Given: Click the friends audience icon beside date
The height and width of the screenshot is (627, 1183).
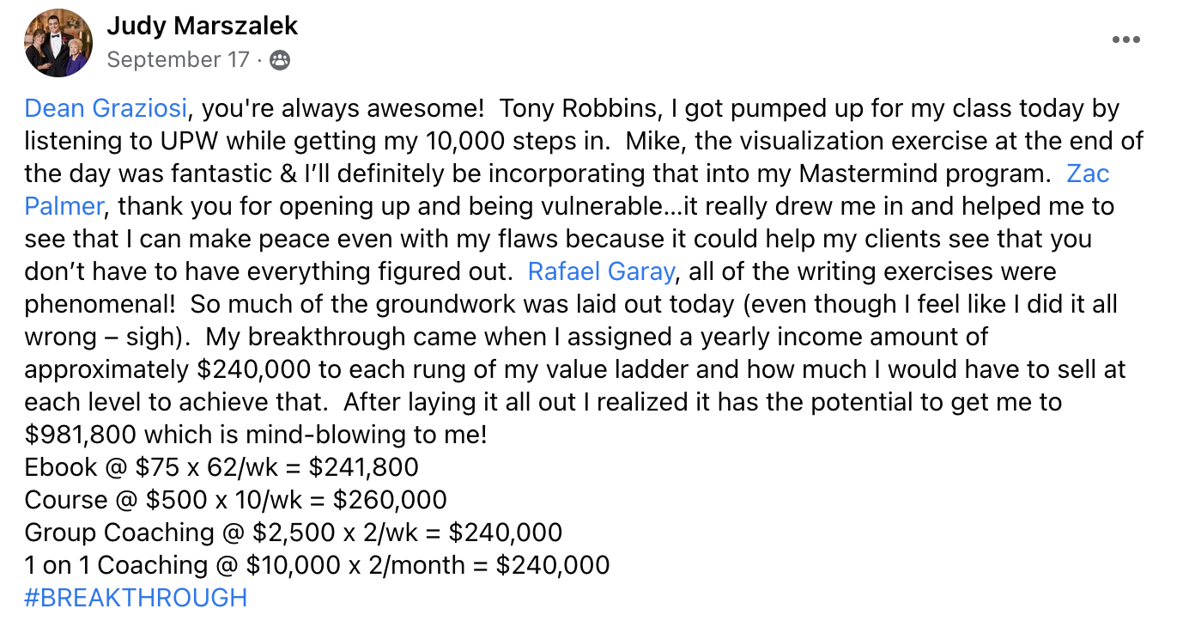Looking at the screenshot, I should [280, 60].
